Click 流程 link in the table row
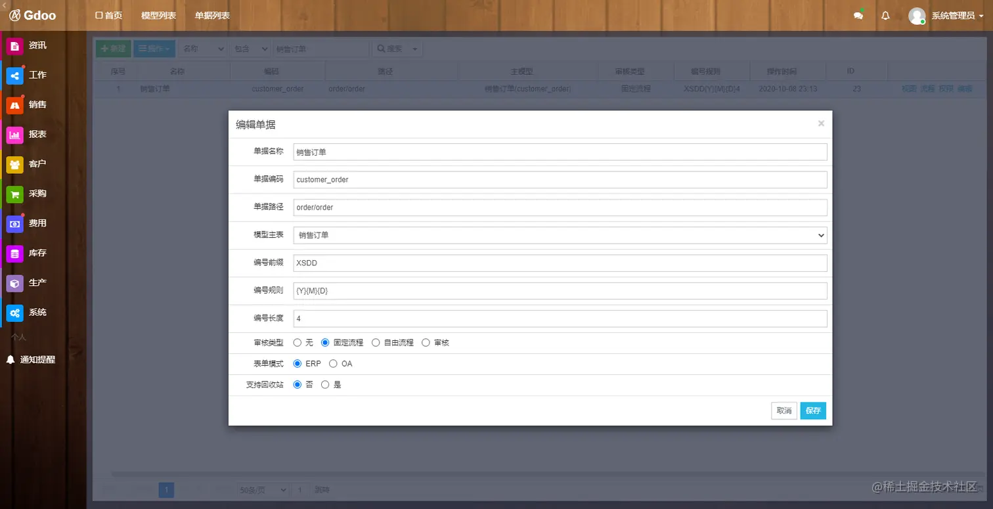This screenshot has height=509, width=993. coord(927,89)
